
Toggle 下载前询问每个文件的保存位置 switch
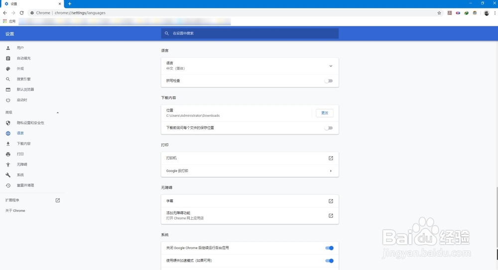329,128
